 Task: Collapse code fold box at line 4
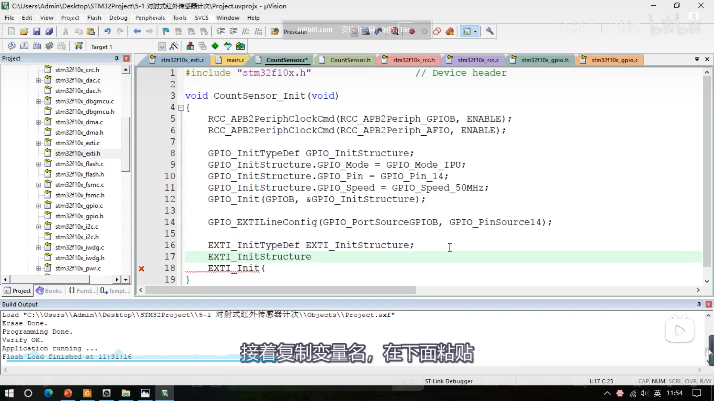[181, 107]
